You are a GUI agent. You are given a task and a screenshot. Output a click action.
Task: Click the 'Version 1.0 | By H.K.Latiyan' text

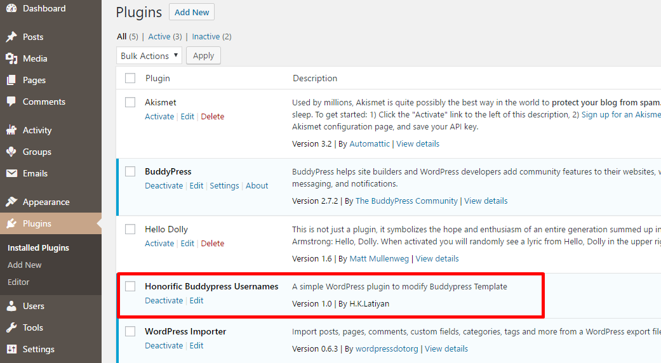pos(340,304)
